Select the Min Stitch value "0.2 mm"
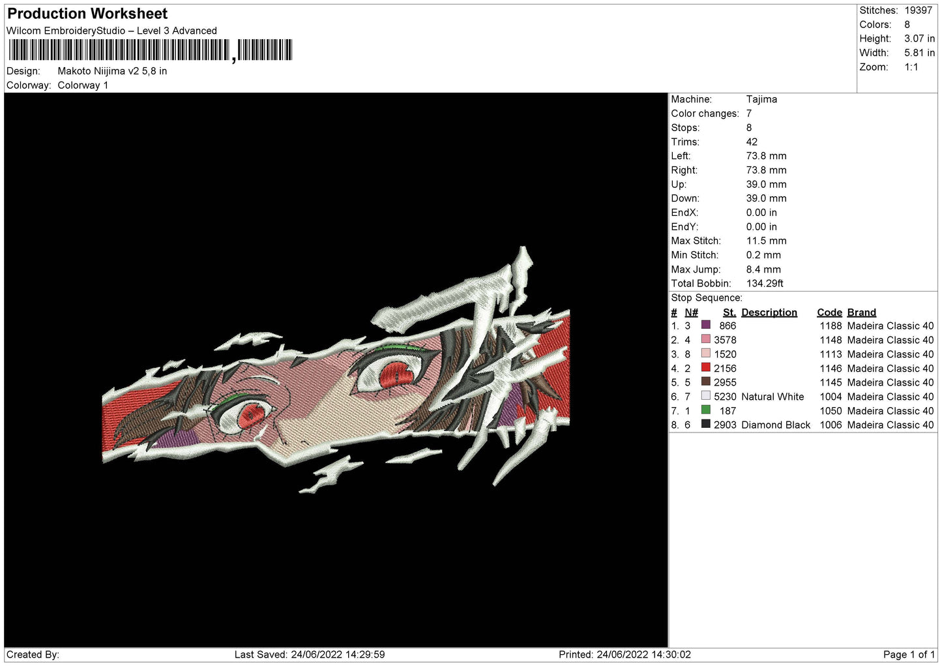 point(763,255)
